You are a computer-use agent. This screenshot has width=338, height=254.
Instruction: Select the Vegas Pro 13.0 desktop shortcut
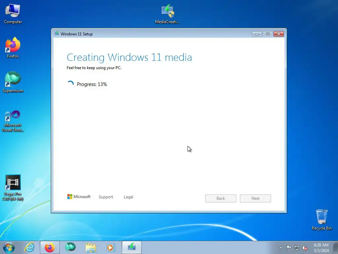(13, 188)
